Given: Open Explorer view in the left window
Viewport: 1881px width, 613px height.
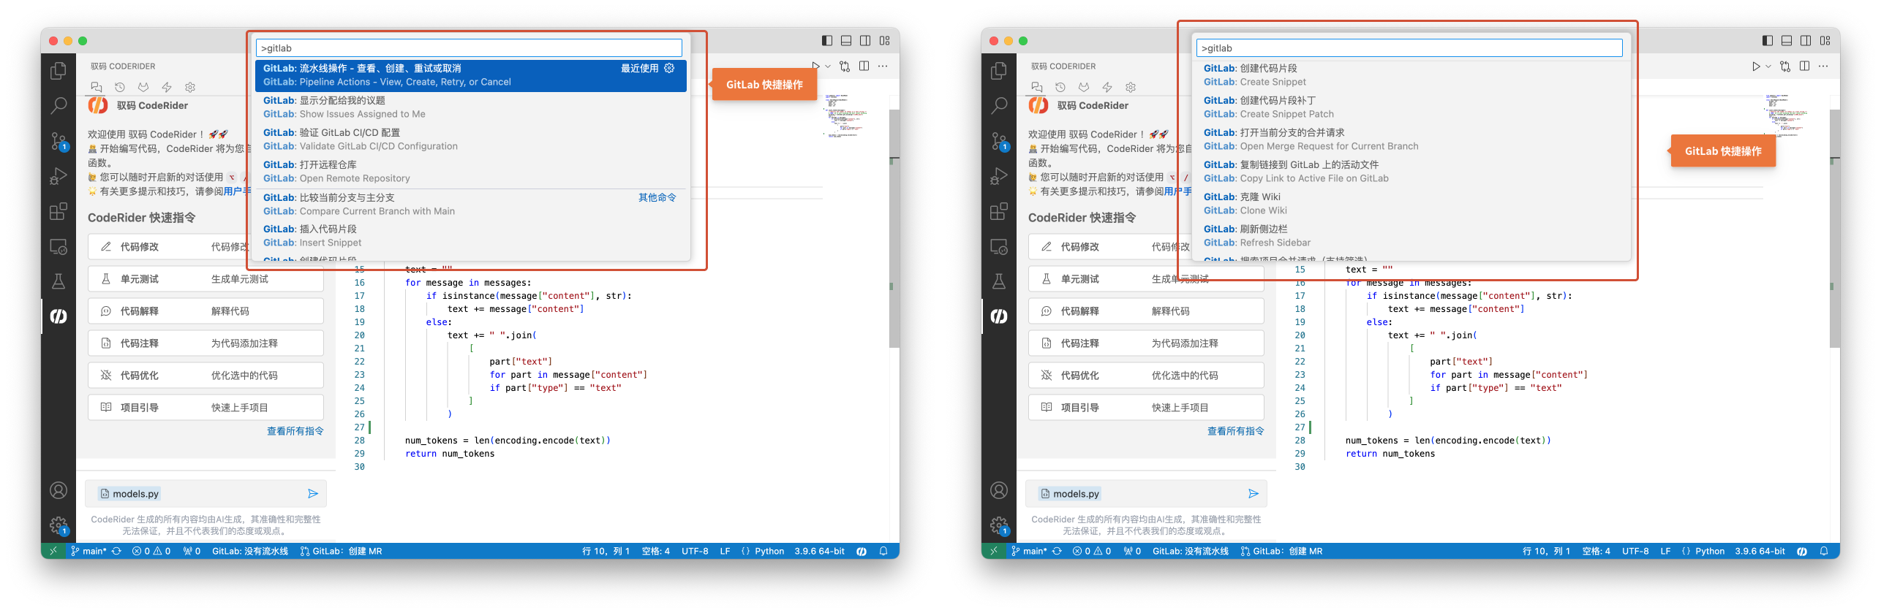Looking at the screenshot, I should click(58, 71).
